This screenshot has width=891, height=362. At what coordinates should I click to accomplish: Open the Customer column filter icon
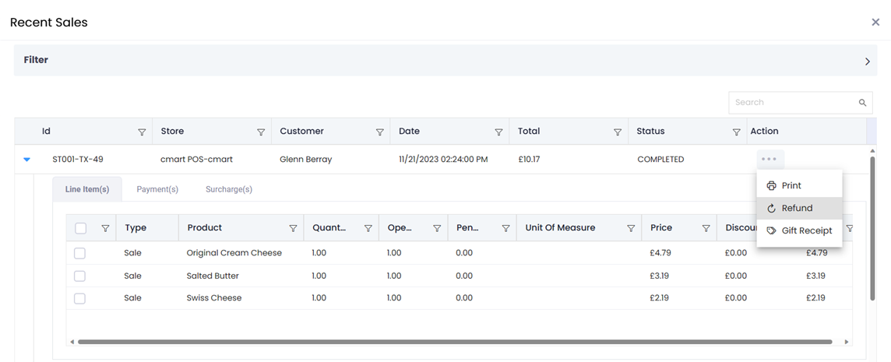(x=380, y=132)
